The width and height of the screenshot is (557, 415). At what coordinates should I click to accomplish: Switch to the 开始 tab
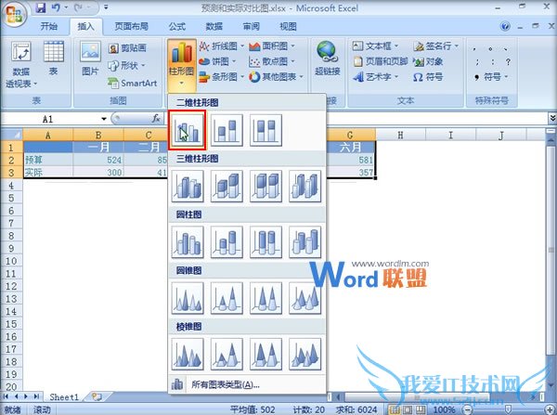49,26
